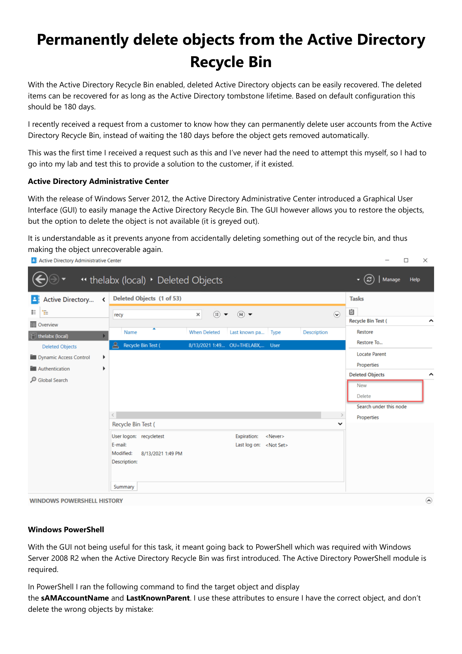Expand Authentication submenu arrow
The height and width of the screenshot is (654, 462).
pyautogui.click(x=104, y=368)
